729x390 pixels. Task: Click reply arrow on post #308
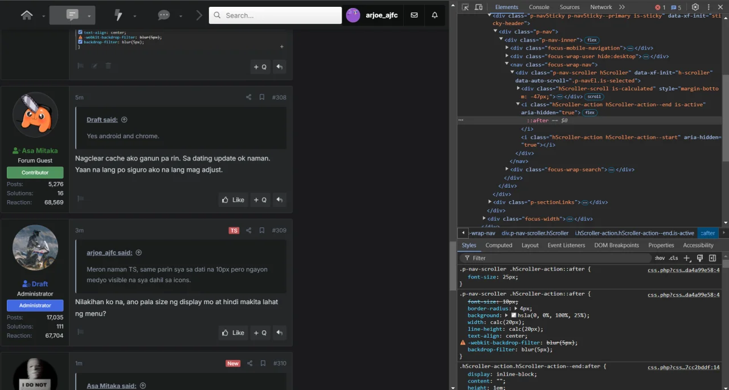[x=279, y=200]
